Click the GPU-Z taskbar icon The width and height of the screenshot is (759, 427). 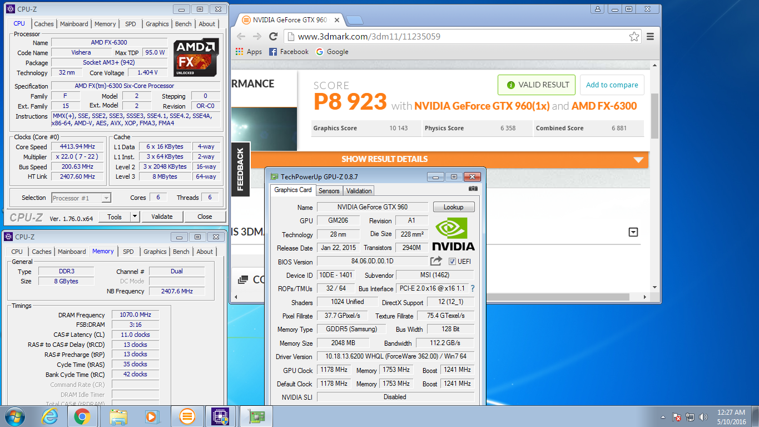pyautogui.click(x=257, y=416)
